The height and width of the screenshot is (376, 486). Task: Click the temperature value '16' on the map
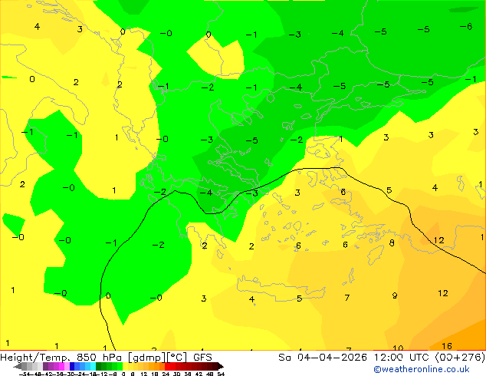click(x=447, y=346)
